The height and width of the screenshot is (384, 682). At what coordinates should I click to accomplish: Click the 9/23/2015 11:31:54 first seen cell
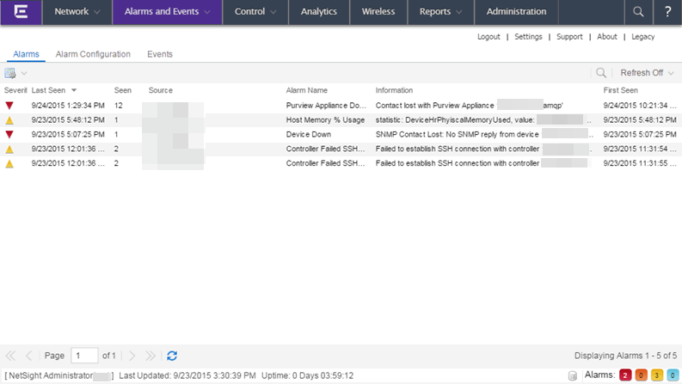(x=639, y=149)
